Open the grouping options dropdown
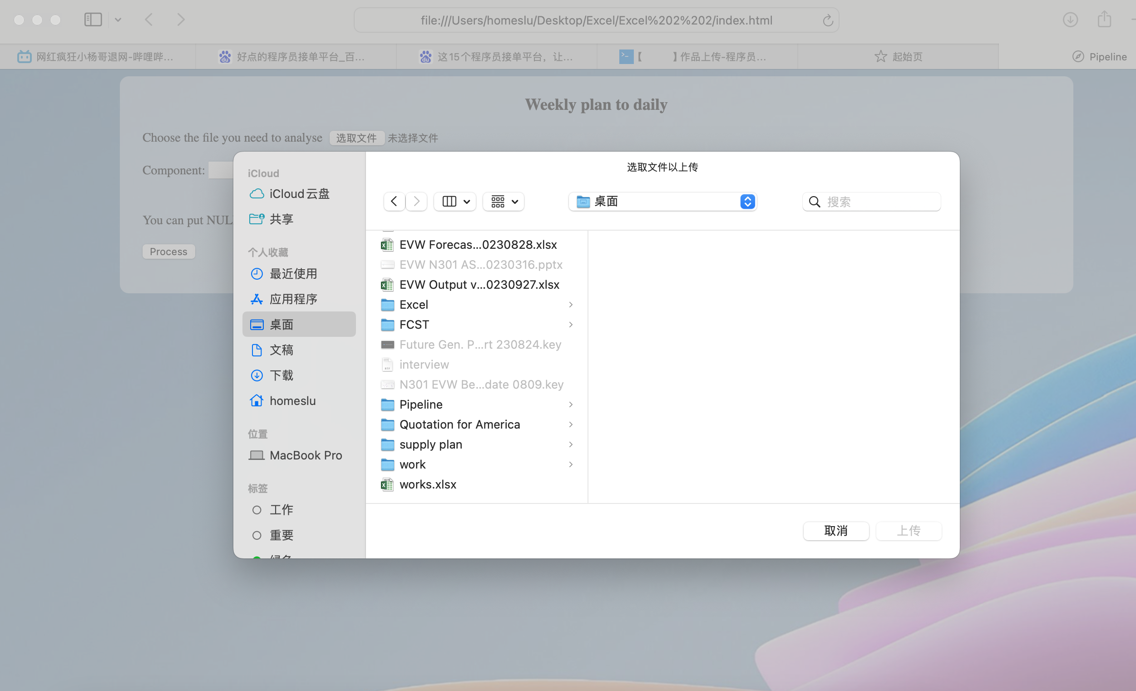 pyautogui.click(x=504, y=202)
